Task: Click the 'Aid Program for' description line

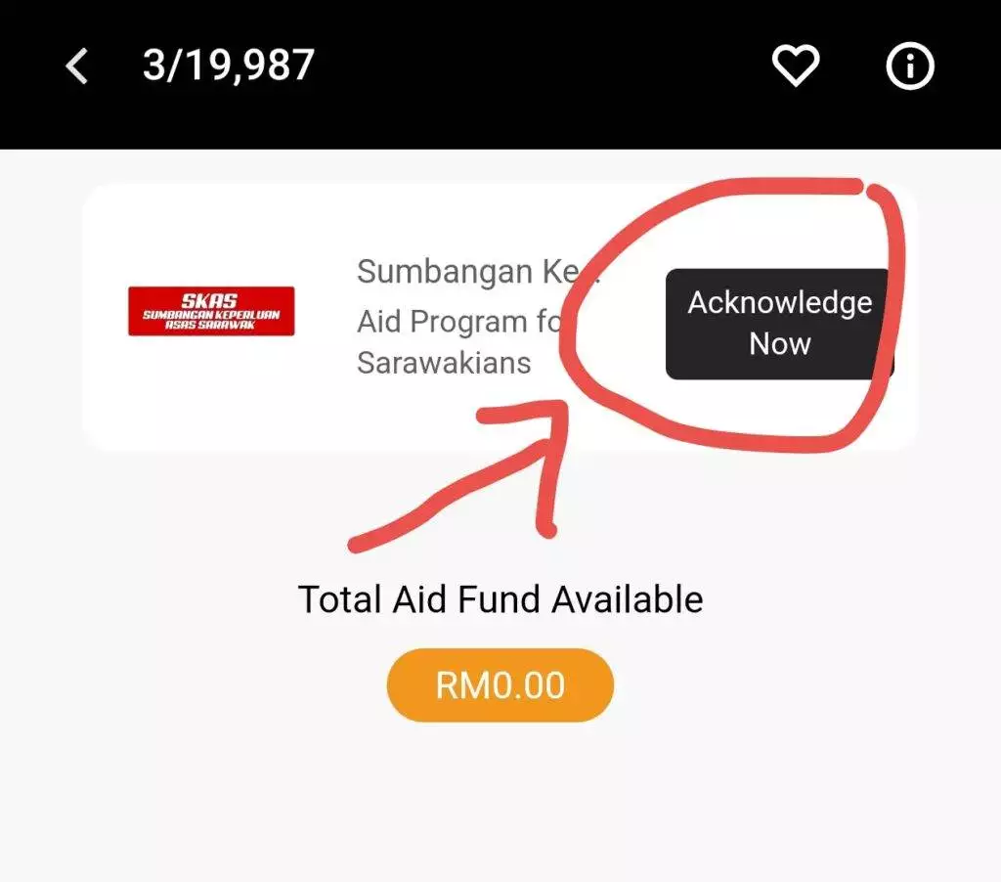Action: [x=456, y=321]
